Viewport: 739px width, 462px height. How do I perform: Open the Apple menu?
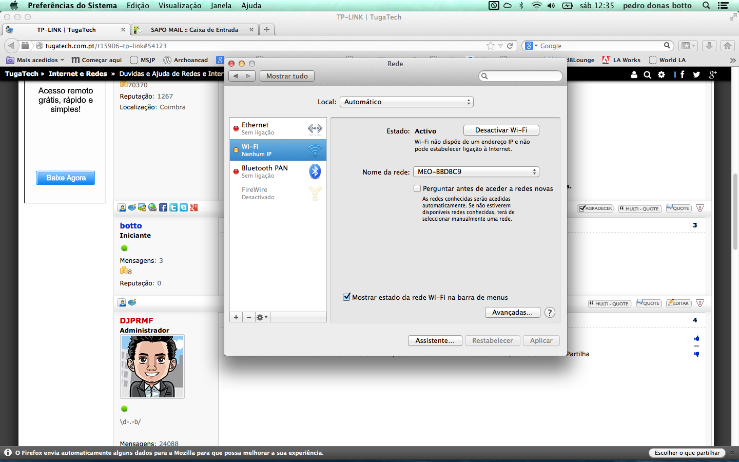coord(14,6)
